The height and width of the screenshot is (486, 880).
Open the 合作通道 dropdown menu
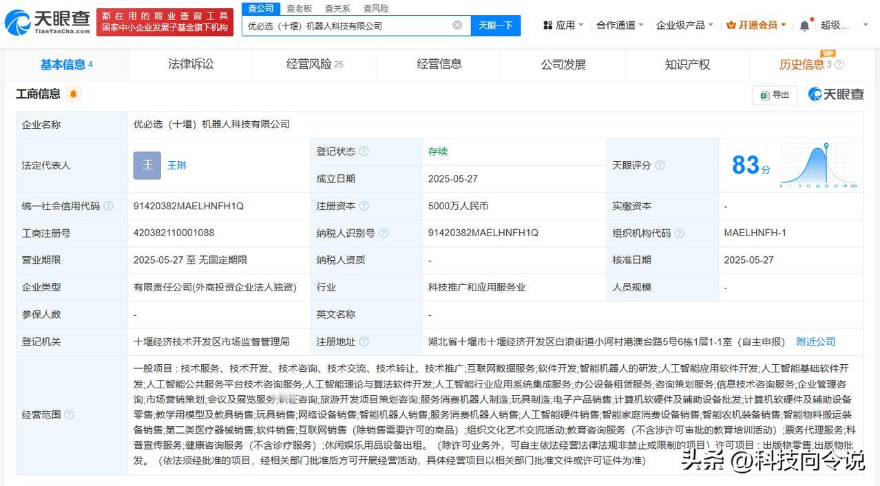click(x=620, y=25)
